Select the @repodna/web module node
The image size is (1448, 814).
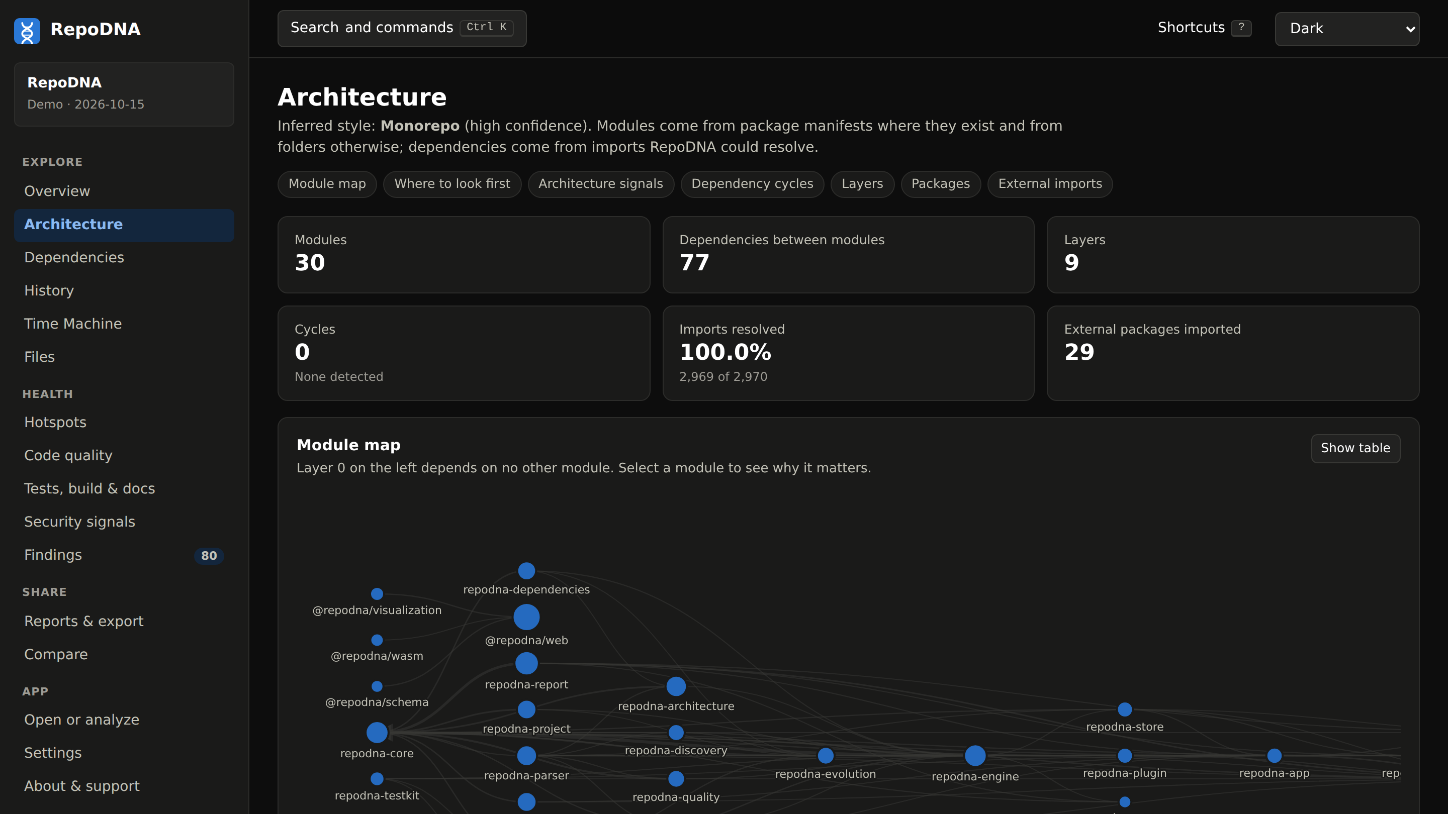coord(527,618)
